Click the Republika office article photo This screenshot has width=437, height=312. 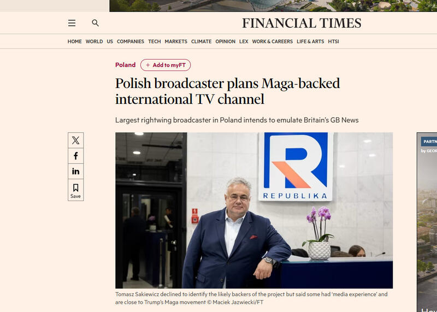[253, 210]
